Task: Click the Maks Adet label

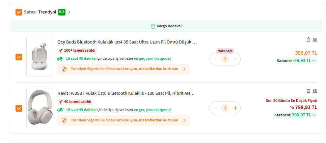Action: coord(225,51)
